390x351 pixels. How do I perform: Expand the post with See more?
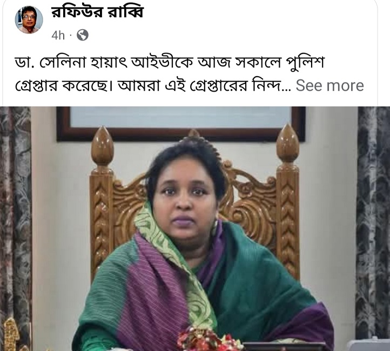pos(330,85)
